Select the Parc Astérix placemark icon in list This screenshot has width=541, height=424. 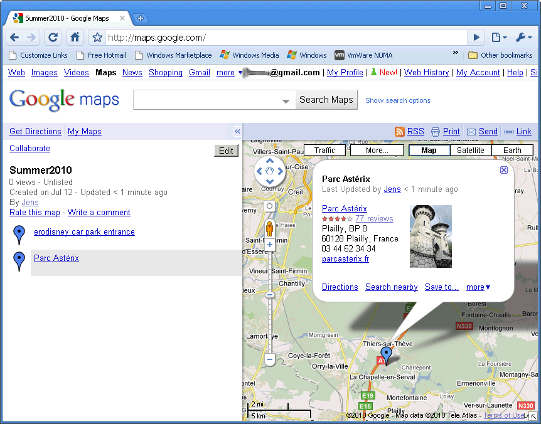click(19, 261)
